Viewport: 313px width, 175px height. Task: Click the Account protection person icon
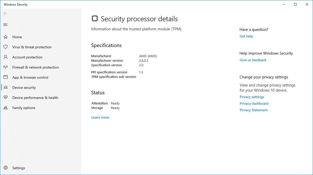click(5, 57)
